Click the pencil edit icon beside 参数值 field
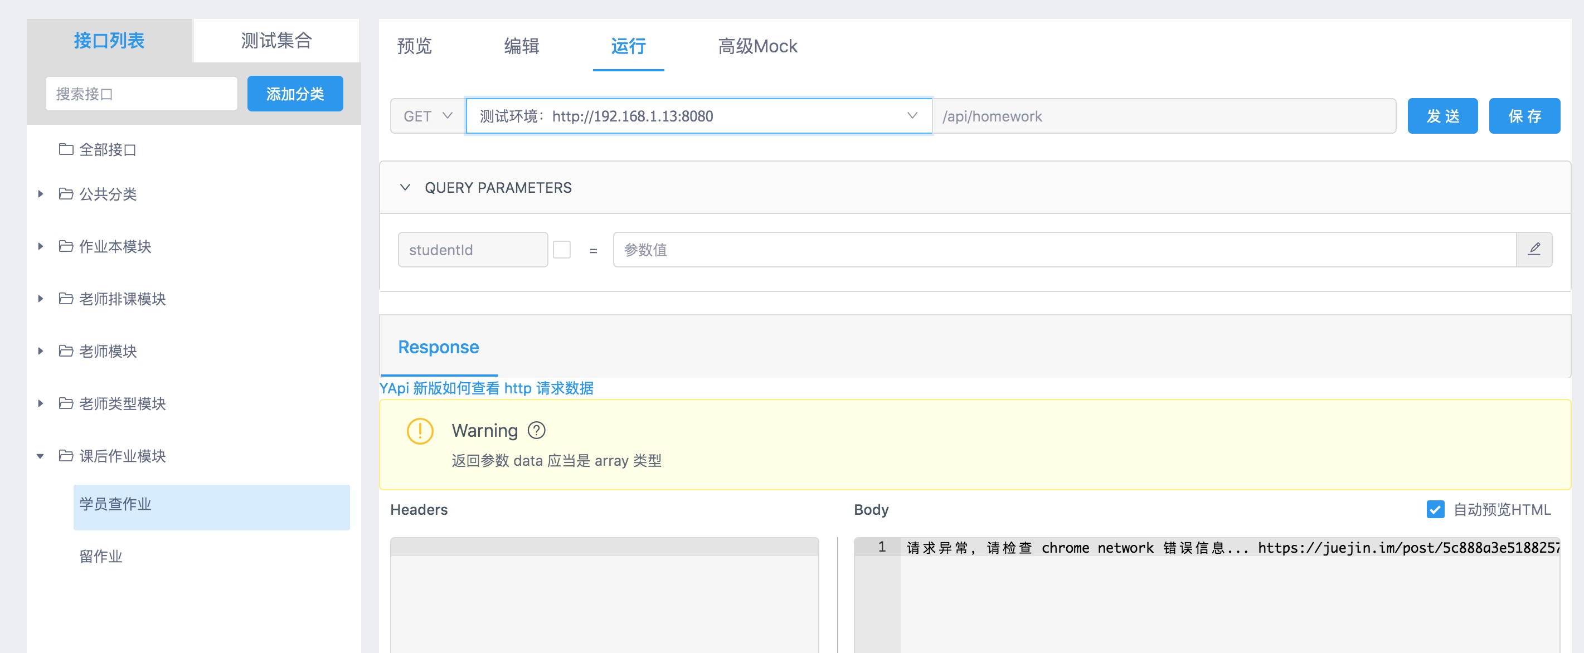The width and height of the screenshot is (1584, 653). (1536, 249)
